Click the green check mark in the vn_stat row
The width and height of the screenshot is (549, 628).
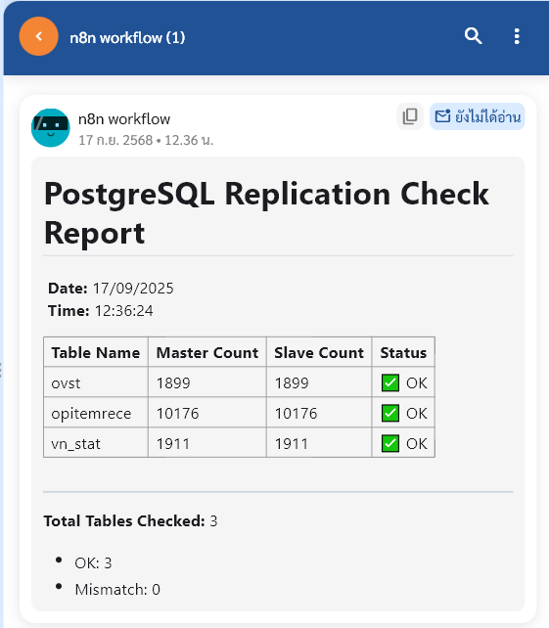click(x=390, y=443)
